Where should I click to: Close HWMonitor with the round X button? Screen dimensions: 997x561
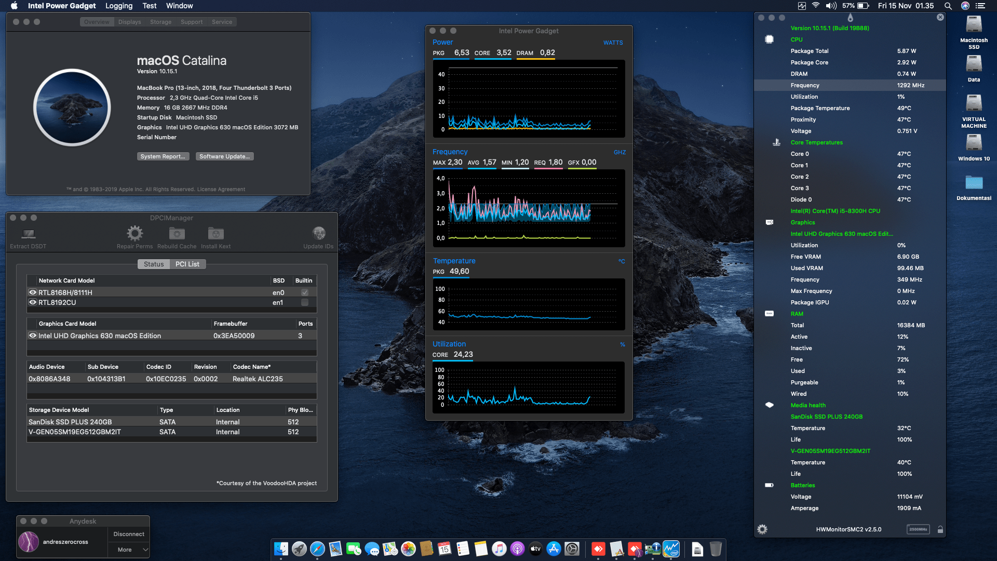(940, 17)
